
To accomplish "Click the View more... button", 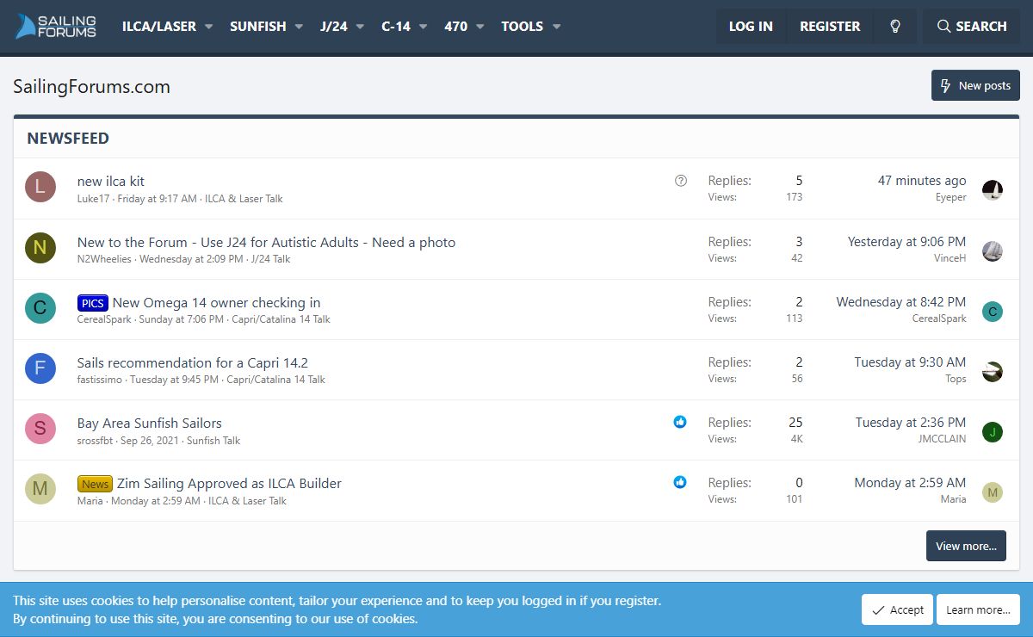I will coord(966,546).
